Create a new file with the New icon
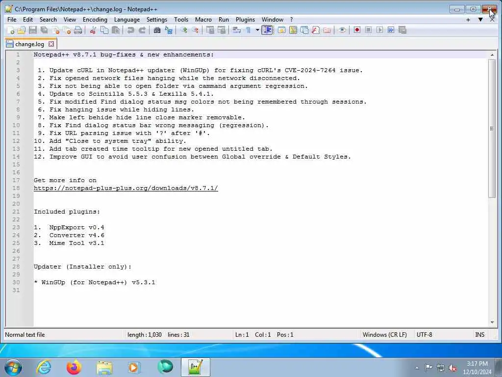Viewport: 502px width, 377px height. 11,30
